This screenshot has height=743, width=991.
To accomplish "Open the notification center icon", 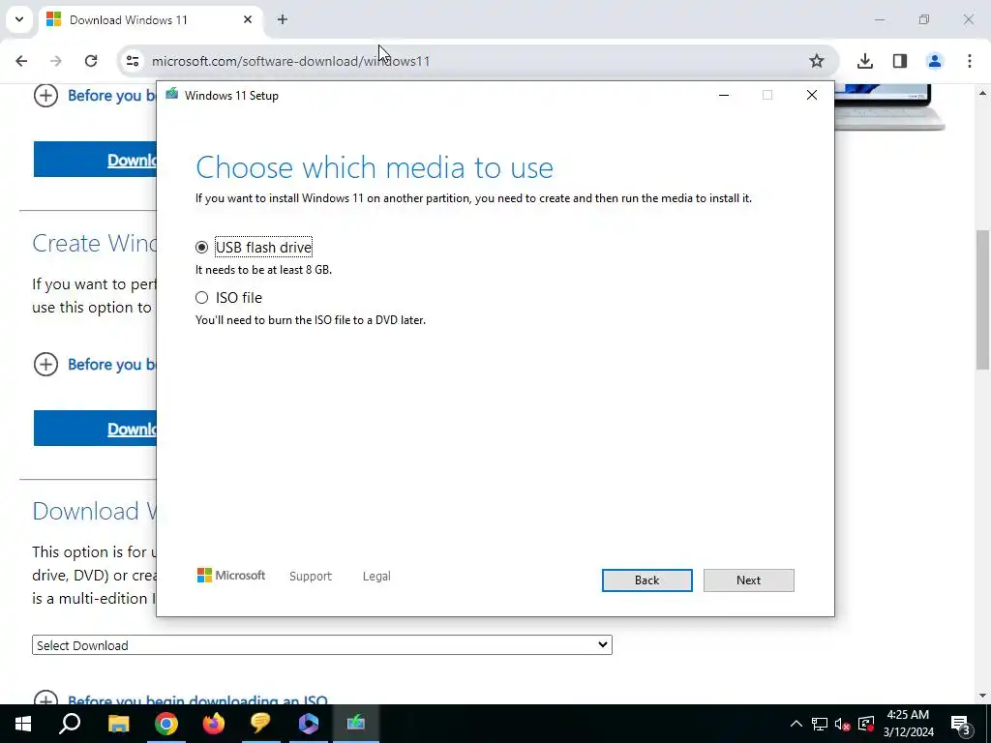I will click(961, 724).
